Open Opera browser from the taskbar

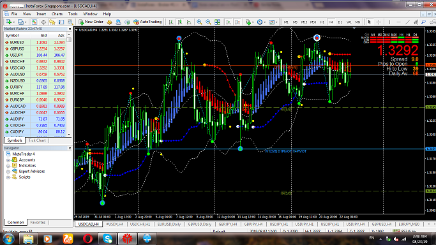click(87, 239)
